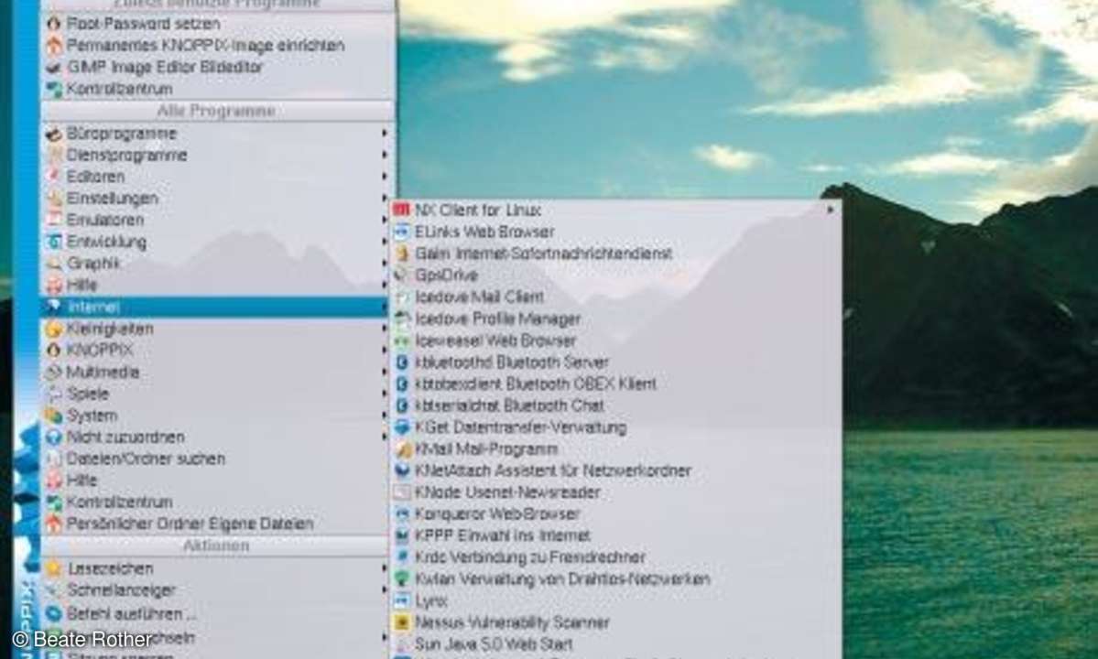Expand the Schnellanzeiger submenu arrow

(384, 589)
